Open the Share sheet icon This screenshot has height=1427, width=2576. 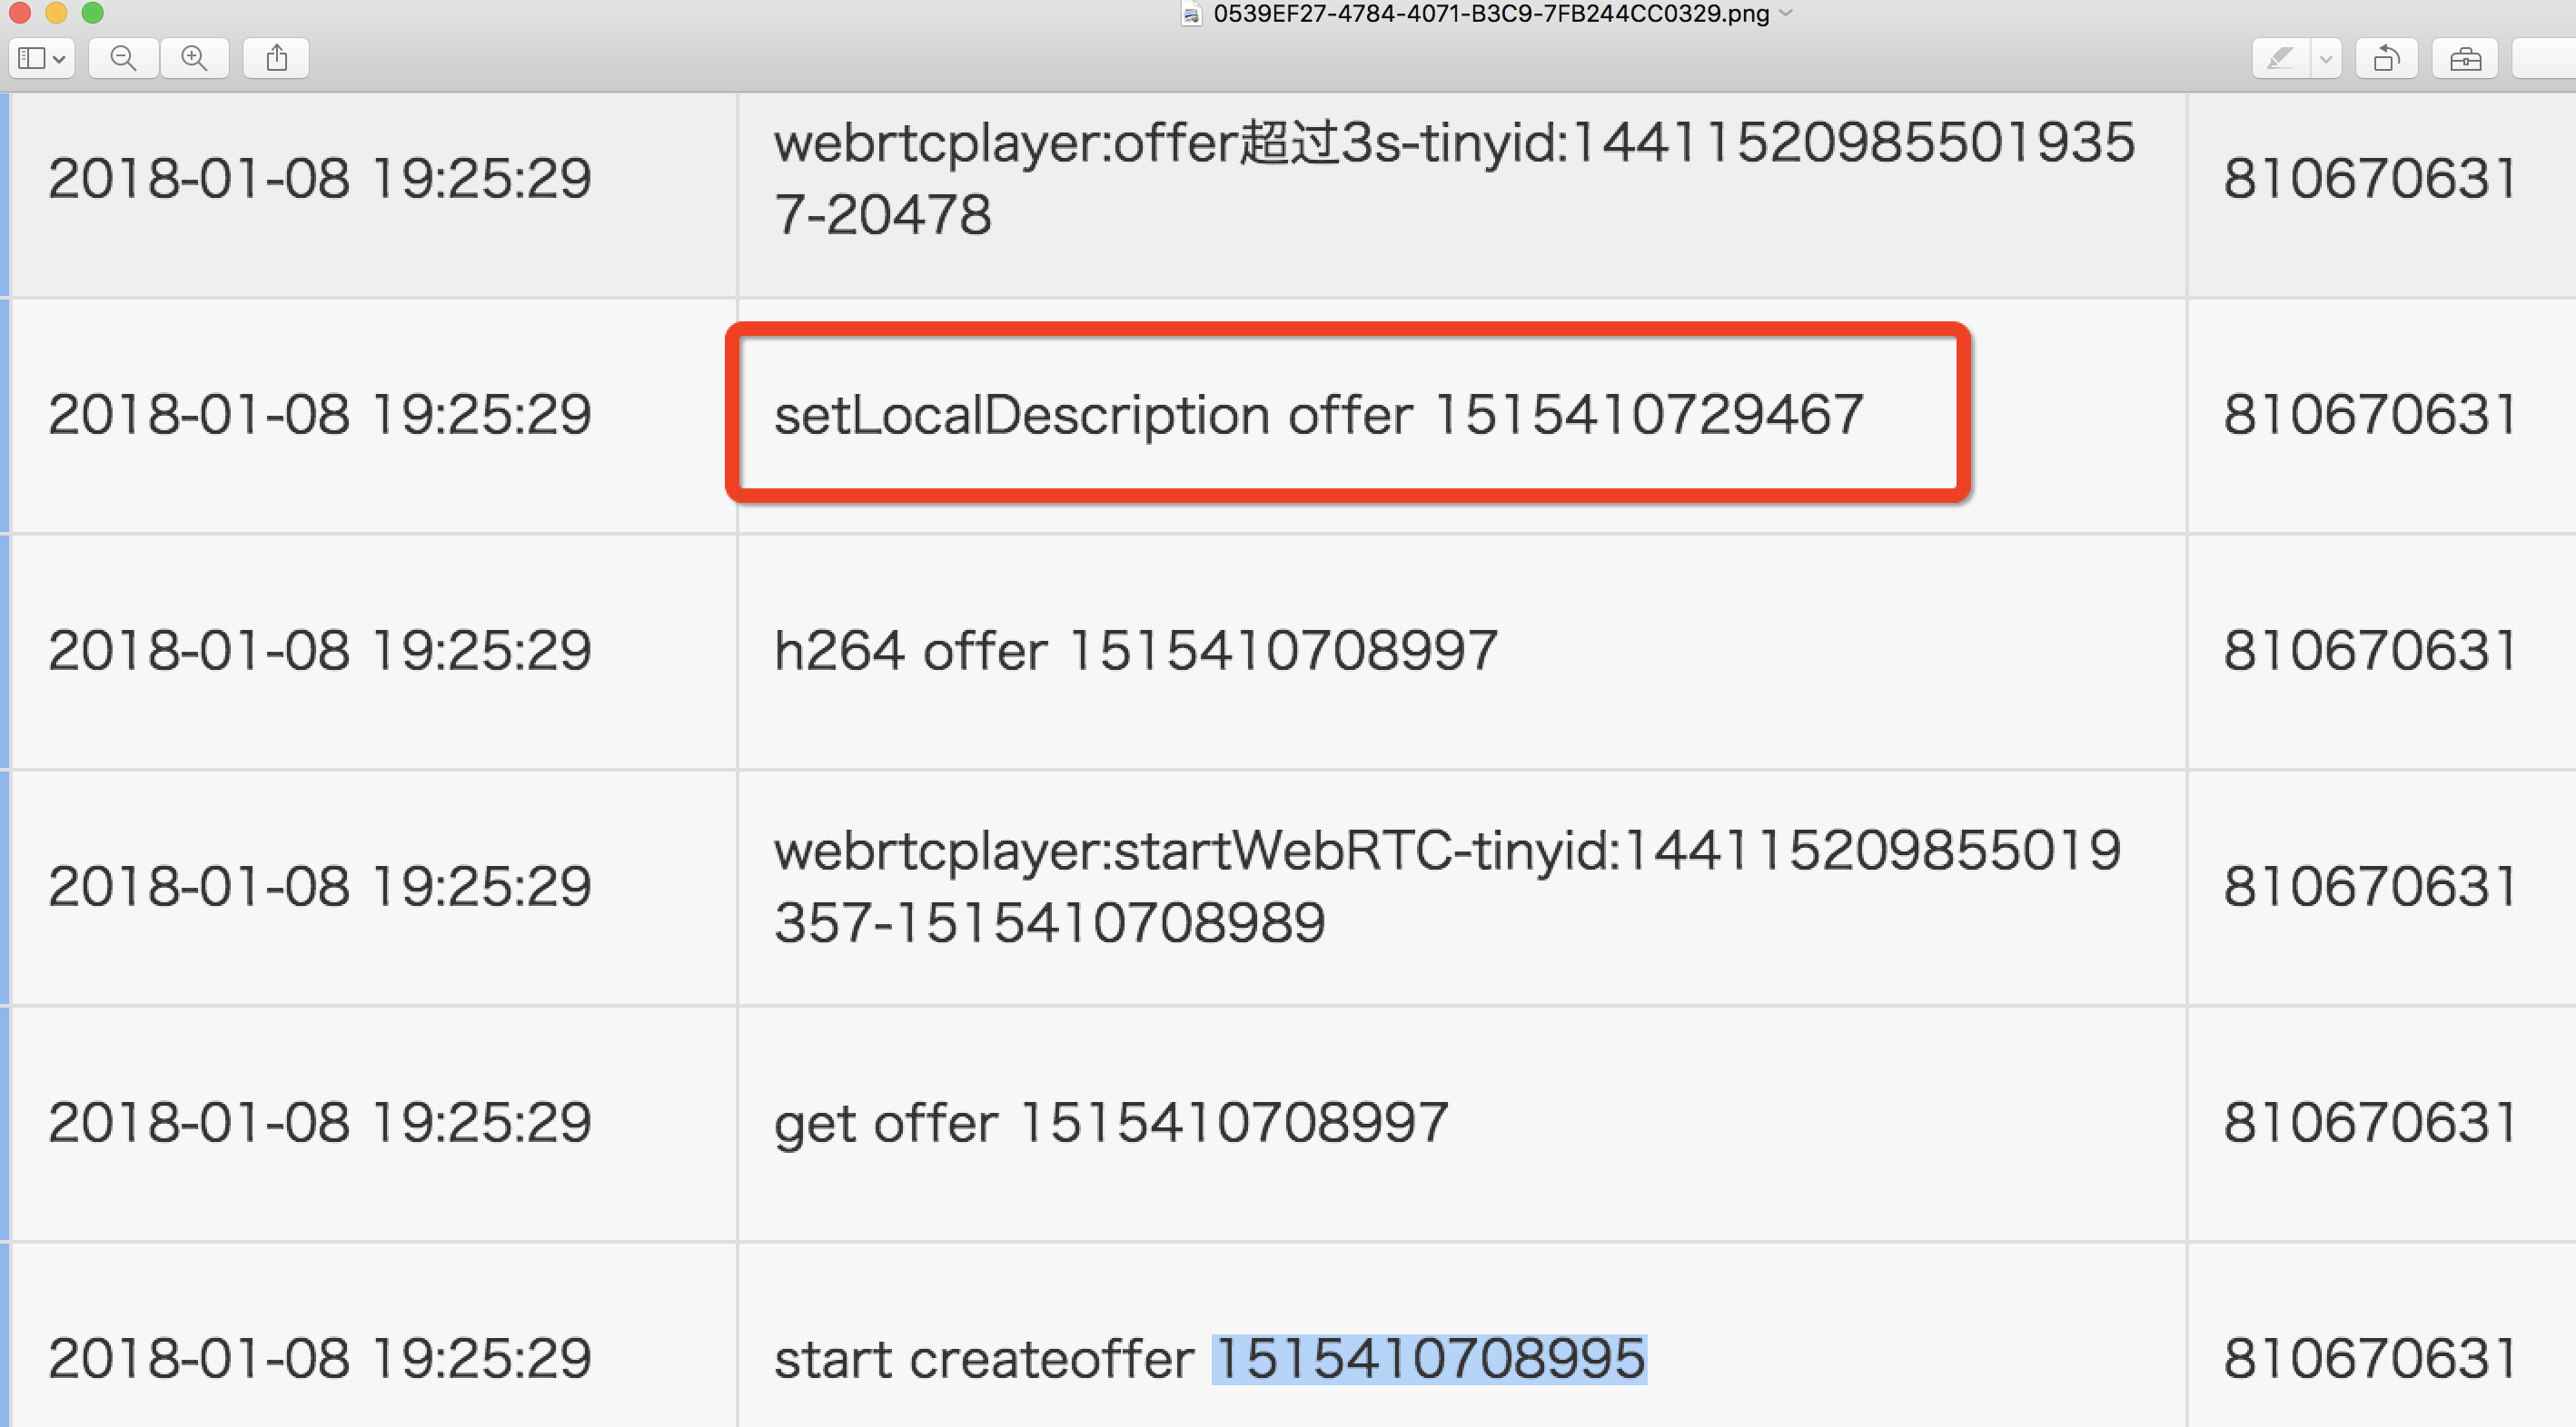(277, 57)
